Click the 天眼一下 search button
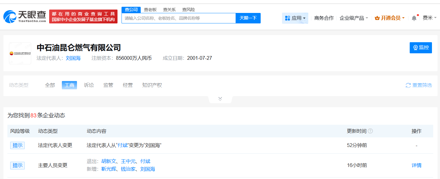 (x=248, y=18)
